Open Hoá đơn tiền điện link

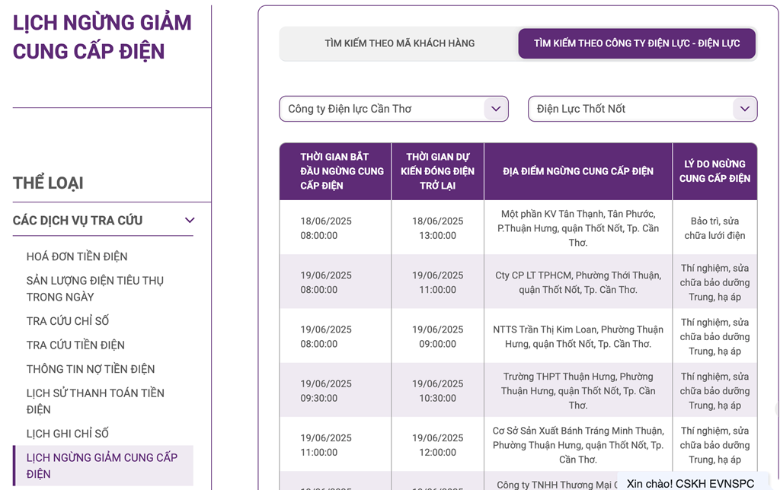[77, 256]
